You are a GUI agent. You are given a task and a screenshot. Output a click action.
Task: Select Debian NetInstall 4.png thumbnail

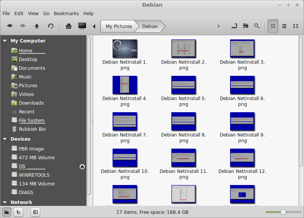pos(125,85)
